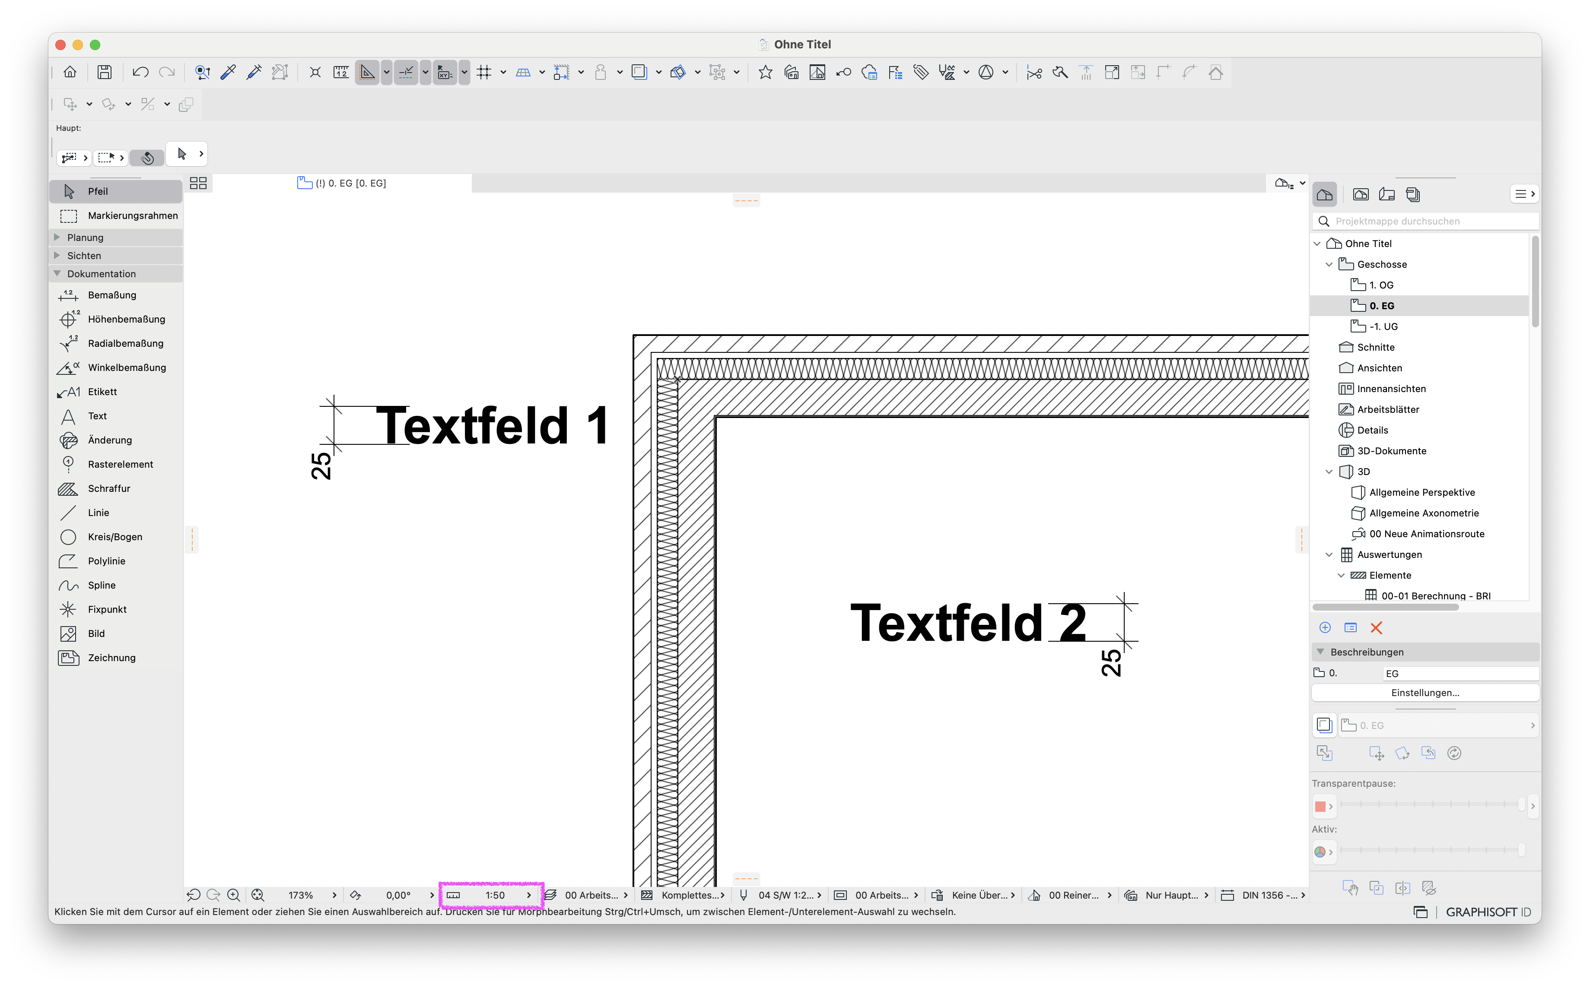This screenshot has width=1590, height=988.
Task: Select the Zeichnung drawing tool
Action: [116, 658]
